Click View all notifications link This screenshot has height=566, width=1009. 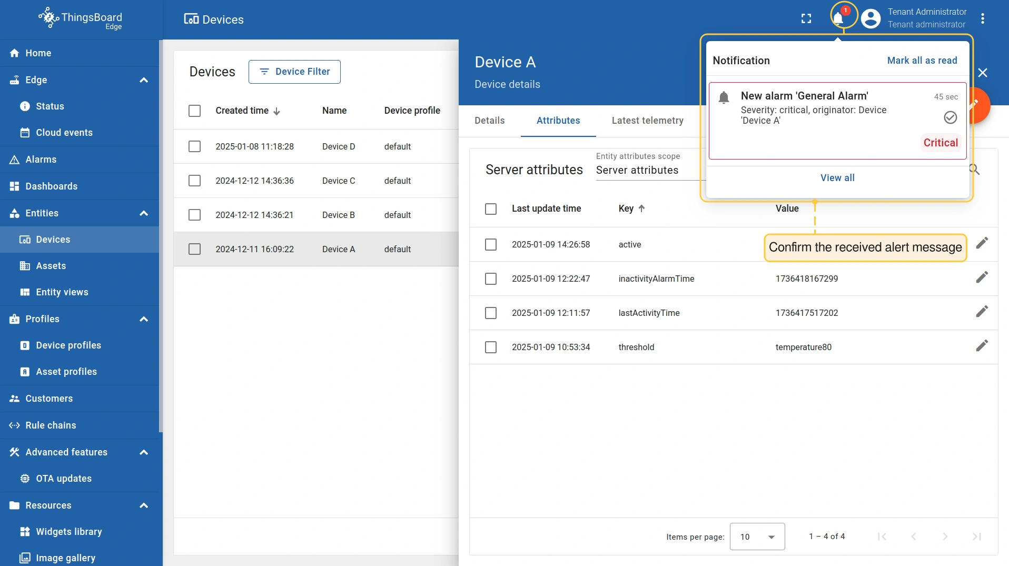coord(837,178)
